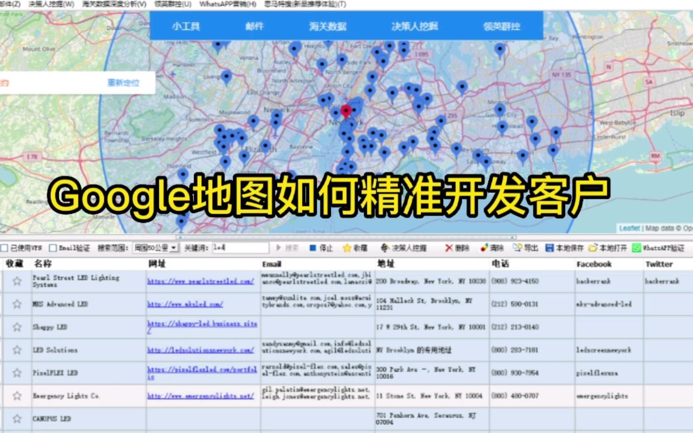Select the 海关数据 tab in blue bar
693x433 pixels.
point(328,26)
